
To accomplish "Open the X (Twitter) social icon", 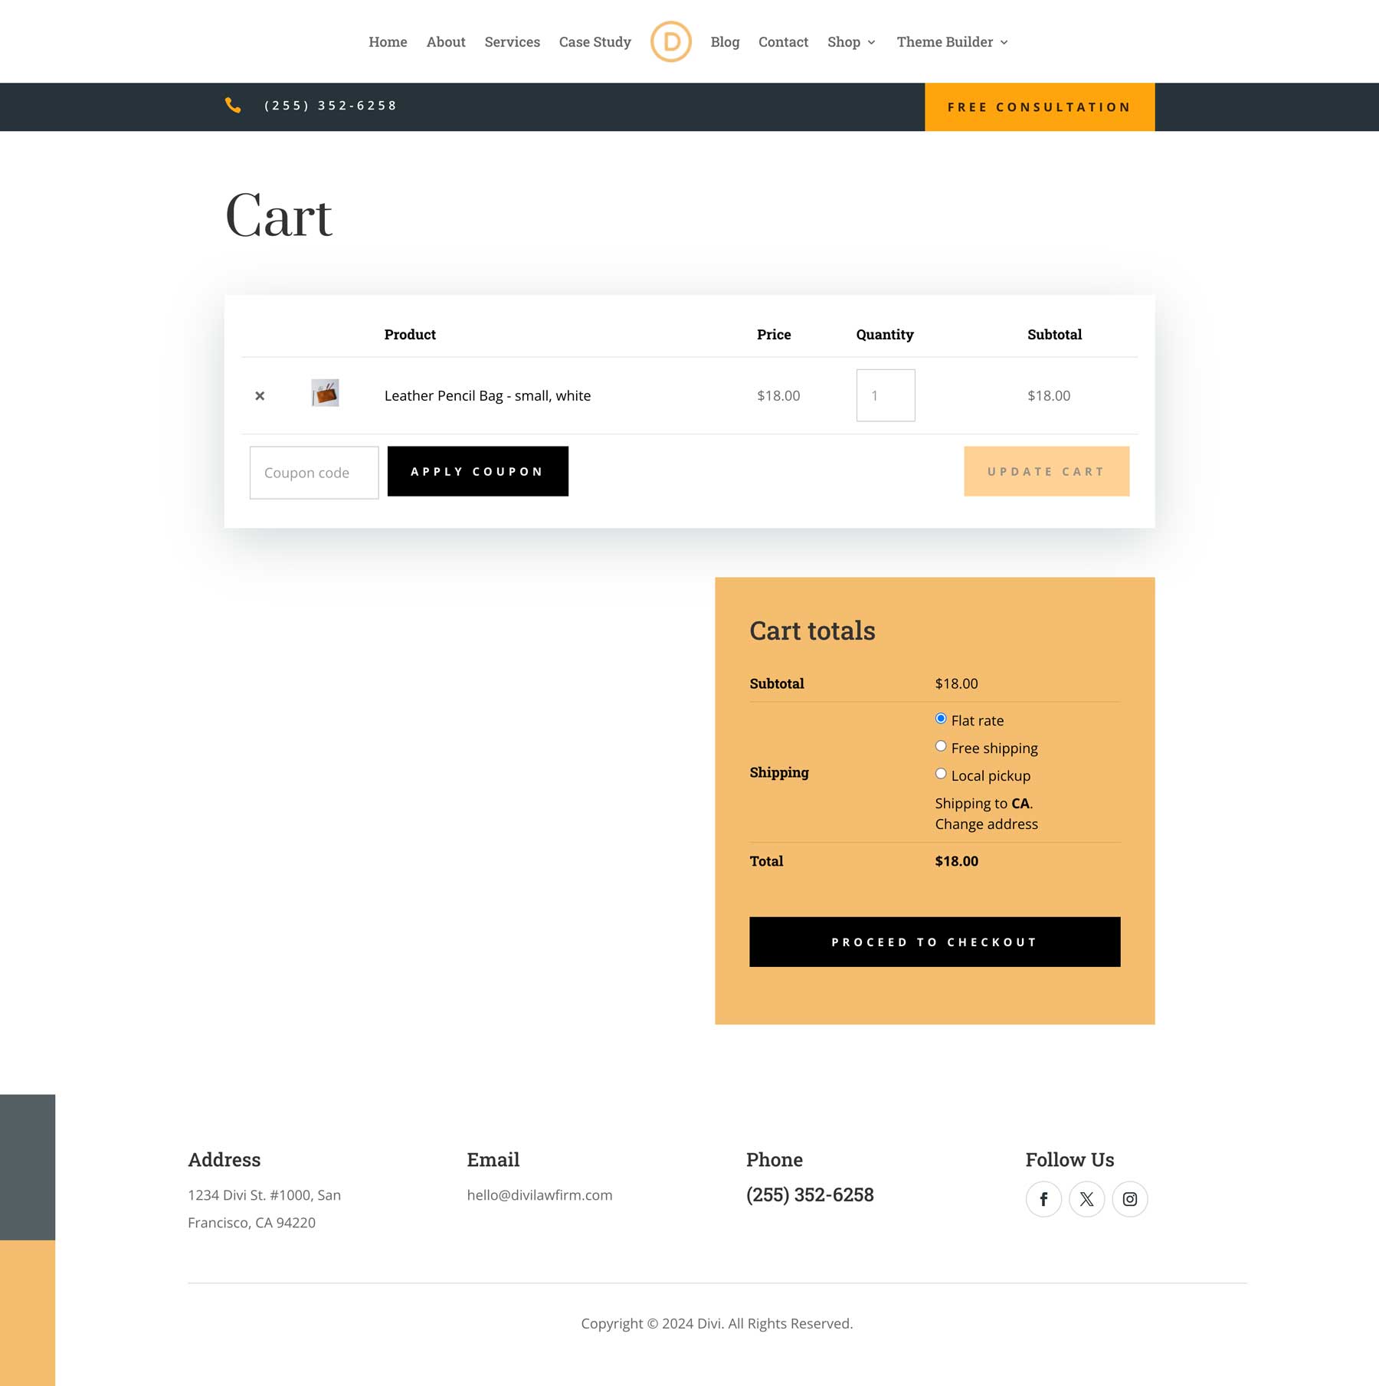I will (x=1086, y=1199).
